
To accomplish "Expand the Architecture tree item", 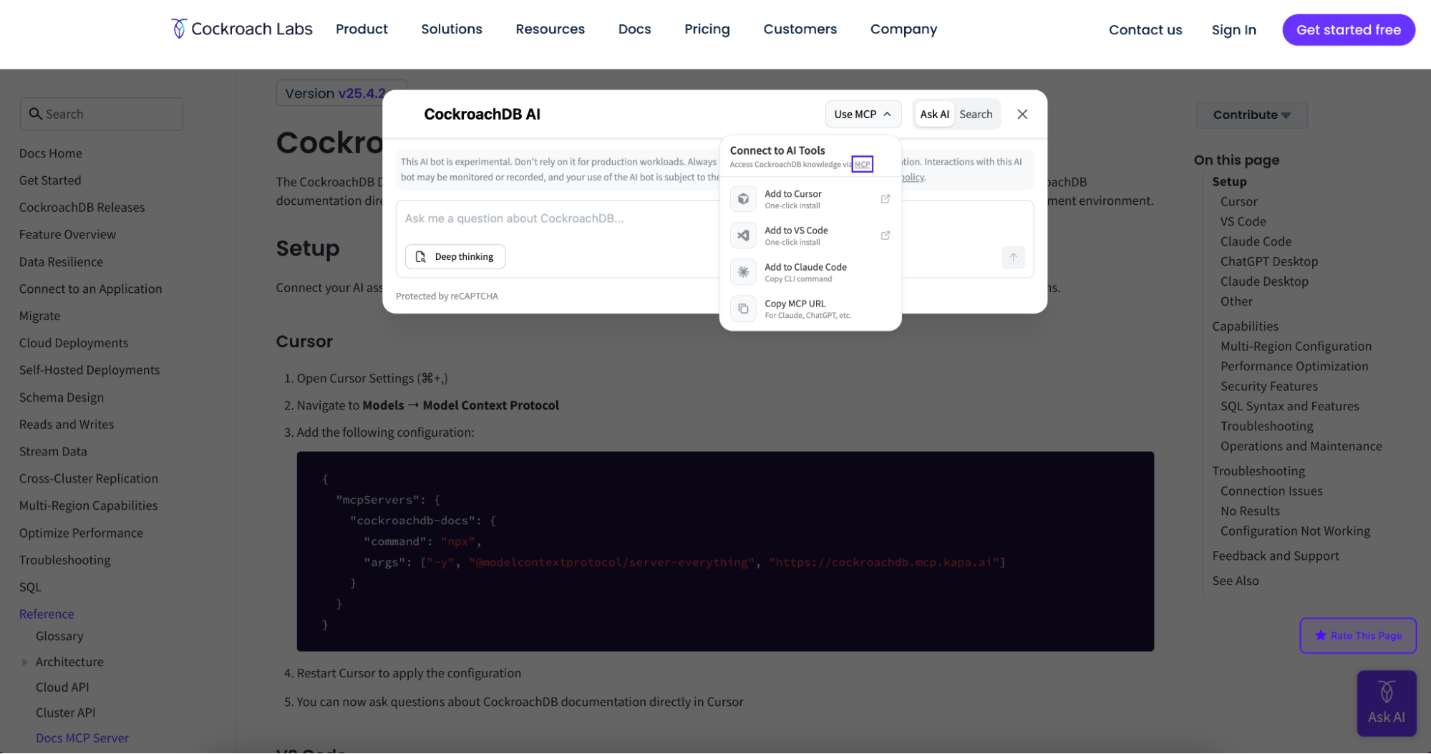I will [x=25, y=662].
